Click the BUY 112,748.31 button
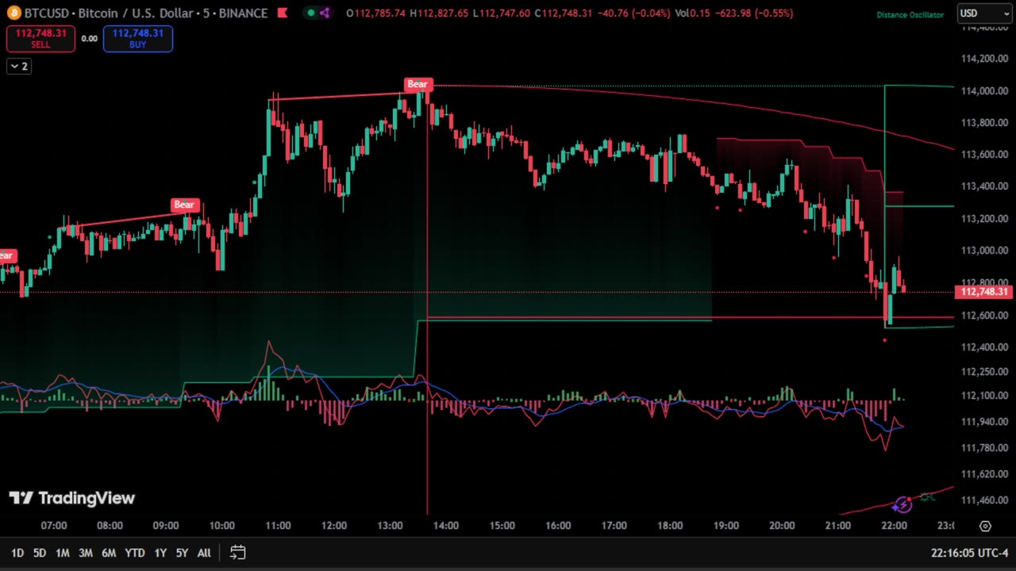The width and height of the screenshot is (1016, 571). (138, 38)
